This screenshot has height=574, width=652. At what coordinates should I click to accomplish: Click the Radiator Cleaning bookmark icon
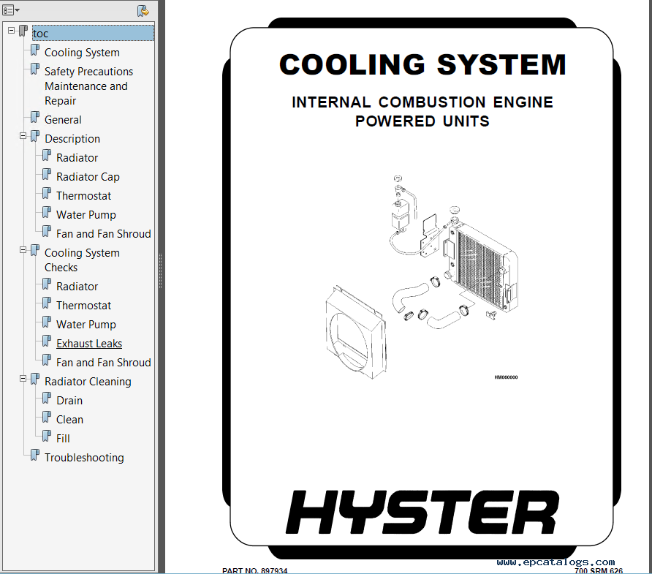coord(35,379)
